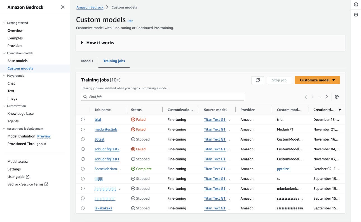This screenshot has width=361, height=222.
Task: Open Agents in the sidebar
Action: click(x=13, y=121)
